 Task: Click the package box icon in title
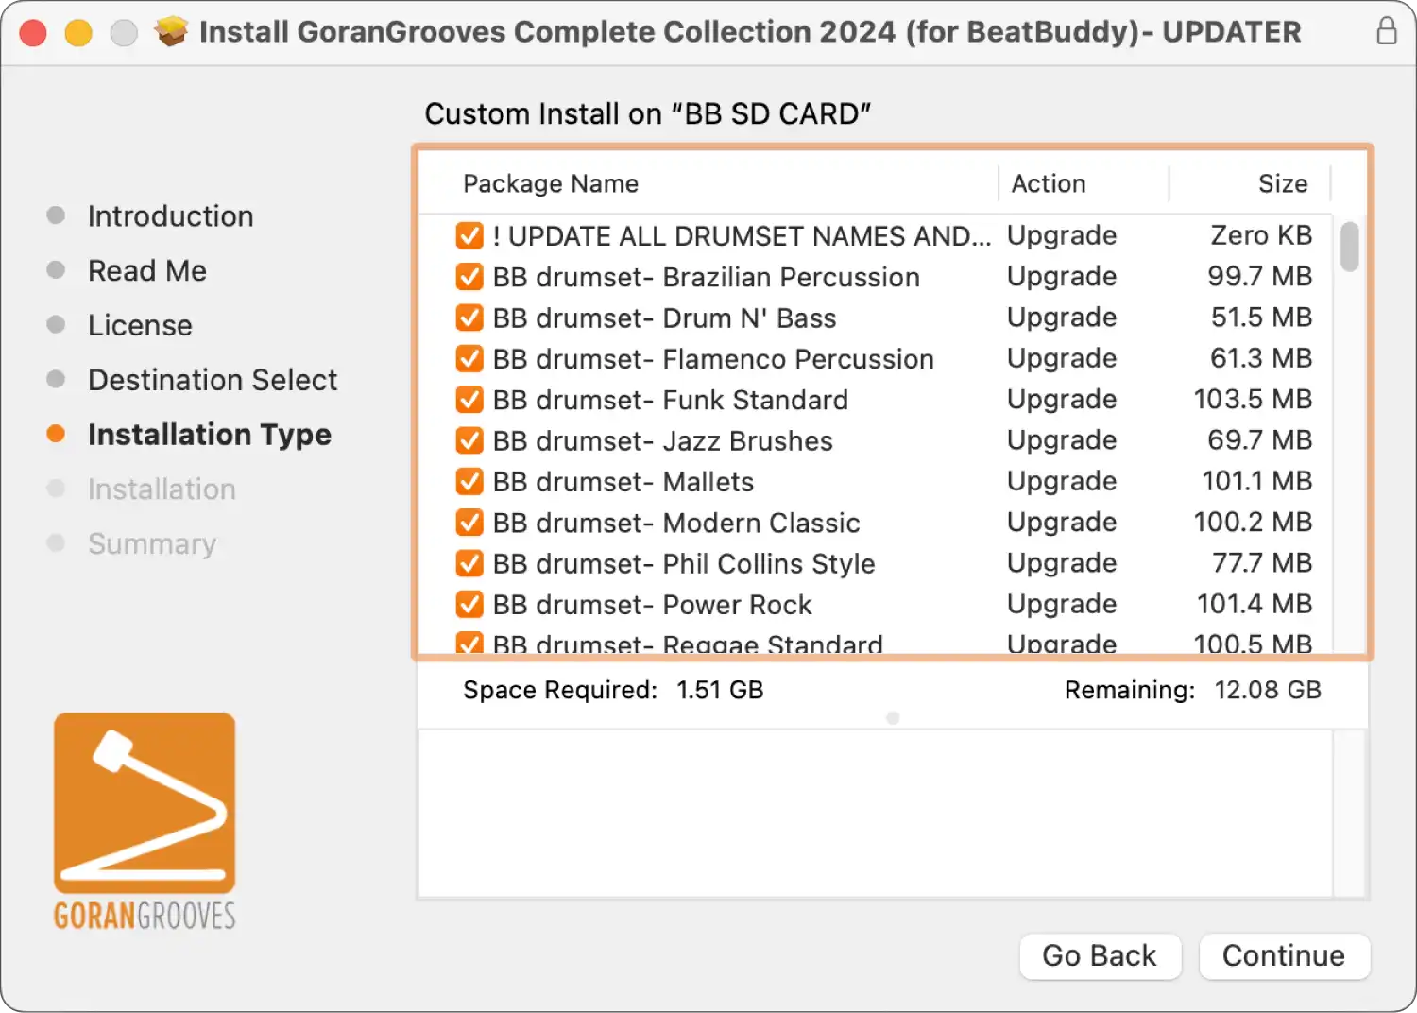(171, 31)
